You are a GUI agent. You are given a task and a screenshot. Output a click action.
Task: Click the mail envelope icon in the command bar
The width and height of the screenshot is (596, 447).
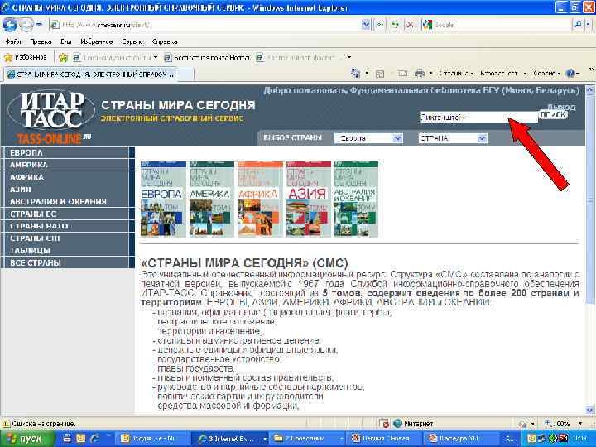pyautogui.click(x=402, y=74)
